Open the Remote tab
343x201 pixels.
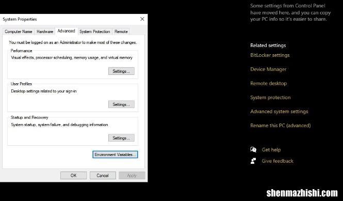(121, 32)
